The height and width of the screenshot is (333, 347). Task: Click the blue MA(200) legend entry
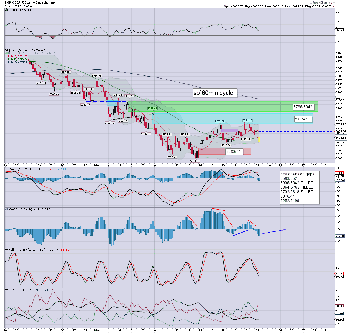[x=17, y=62]
